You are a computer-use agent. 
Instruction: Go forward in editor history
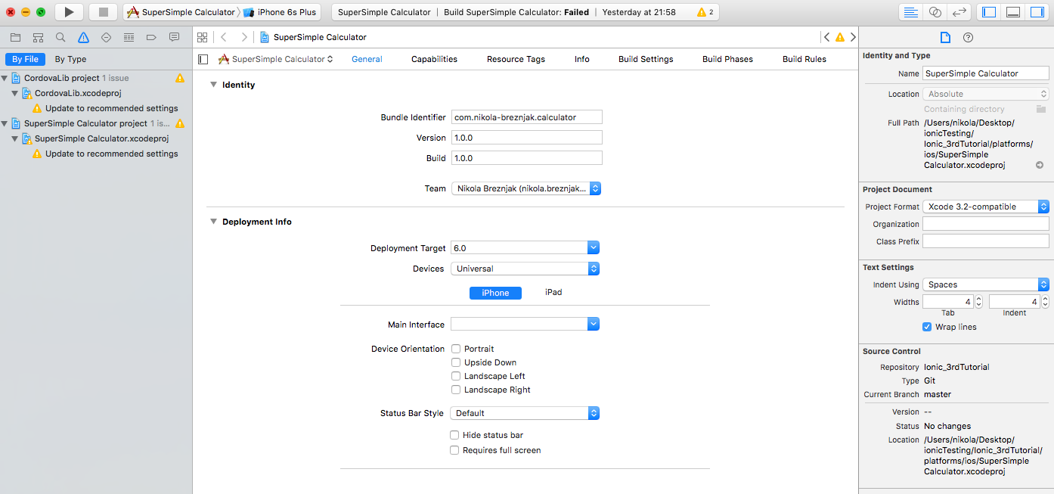click(243, 37)
